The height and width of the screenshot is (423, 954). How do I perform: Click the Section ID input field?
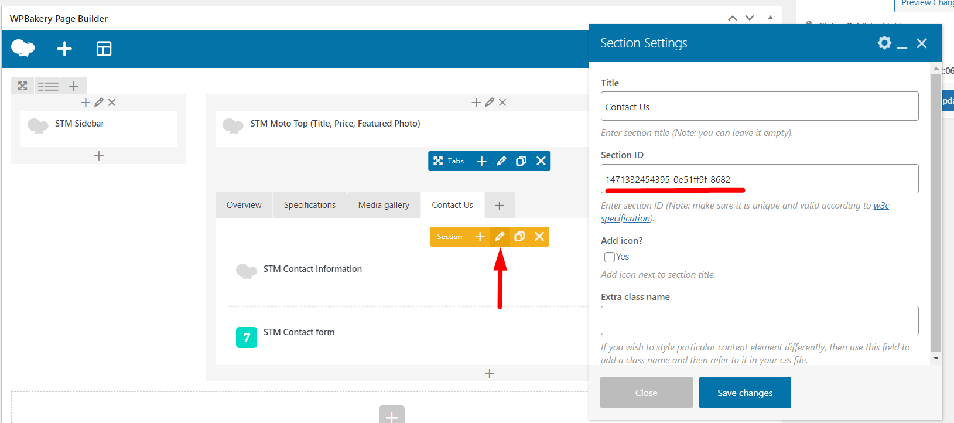[x=760, y=179]
